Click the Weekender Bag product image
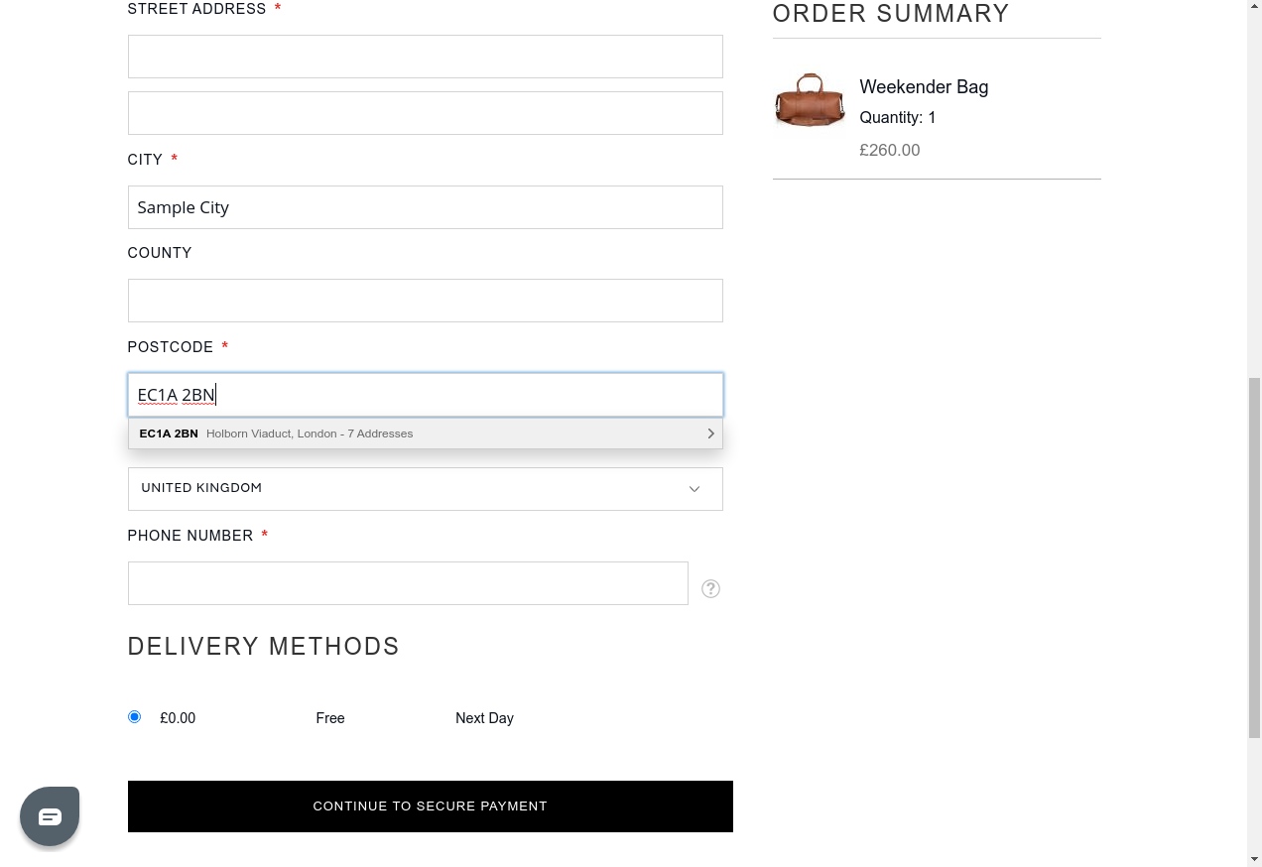This screenshot has width=1262, height=867. pos(810,100)
